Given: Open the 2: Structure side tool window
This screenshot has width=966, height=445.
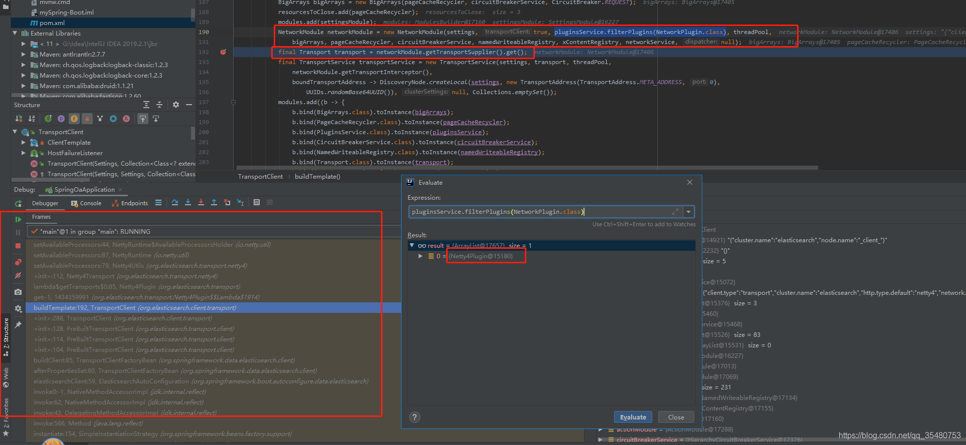Looking at the screenshot, I should (x=6, y=337).
